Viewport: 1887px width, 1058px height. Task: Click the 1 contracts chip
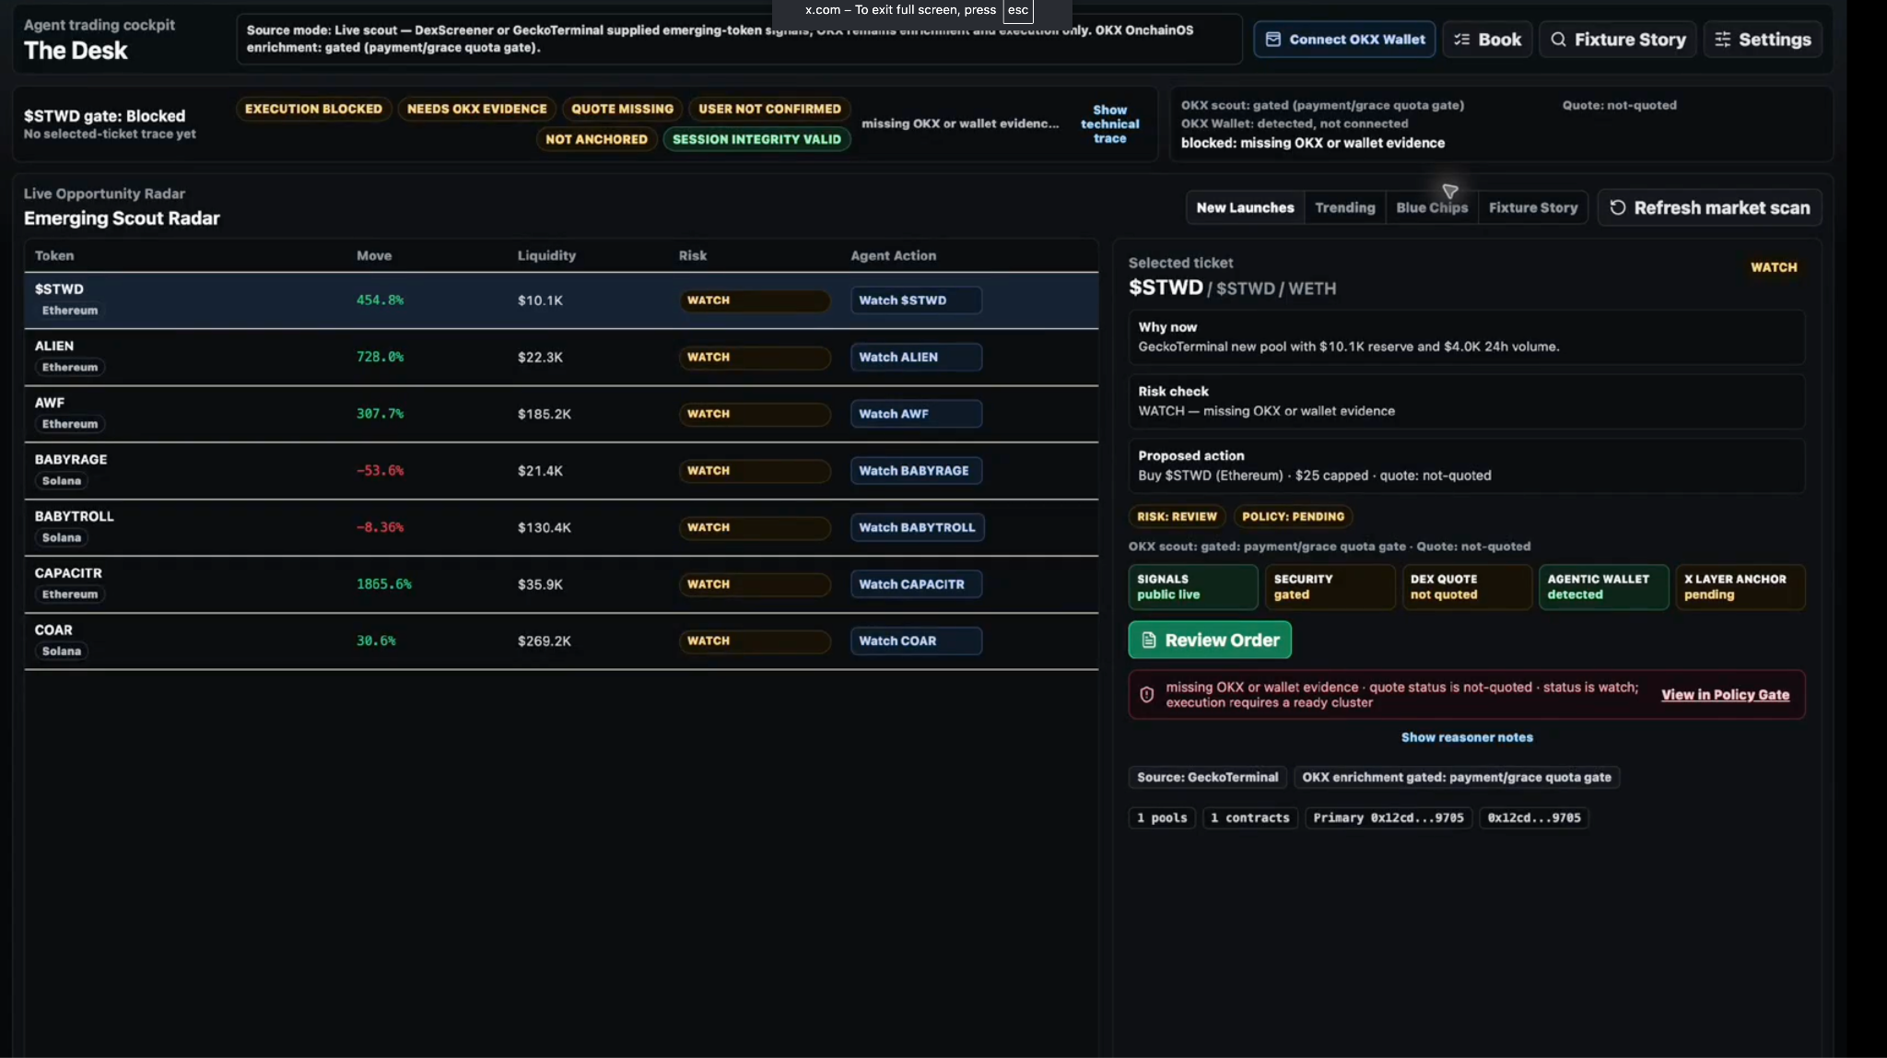tap(1249, 817)
